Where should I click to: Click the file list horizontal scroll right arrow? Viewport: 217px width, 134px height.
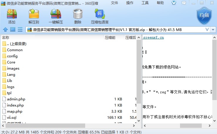tap(134, 126)
